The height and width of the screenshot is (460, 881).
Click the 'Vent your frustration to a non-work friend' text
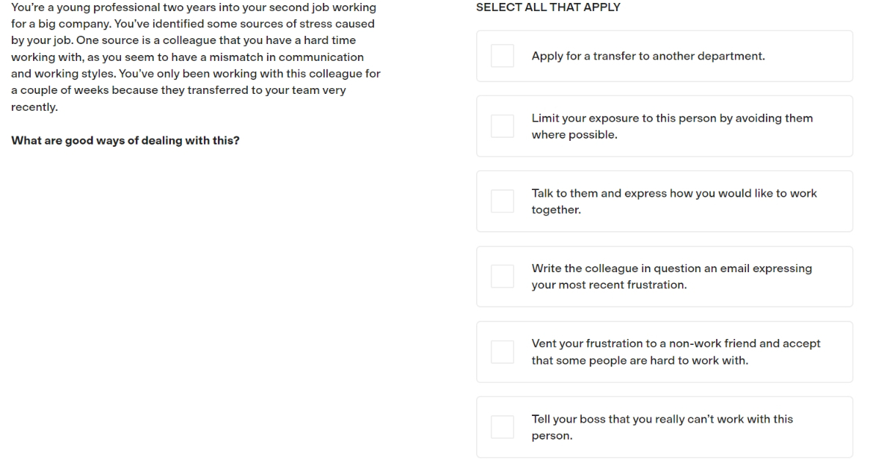[x=676, y=351]
